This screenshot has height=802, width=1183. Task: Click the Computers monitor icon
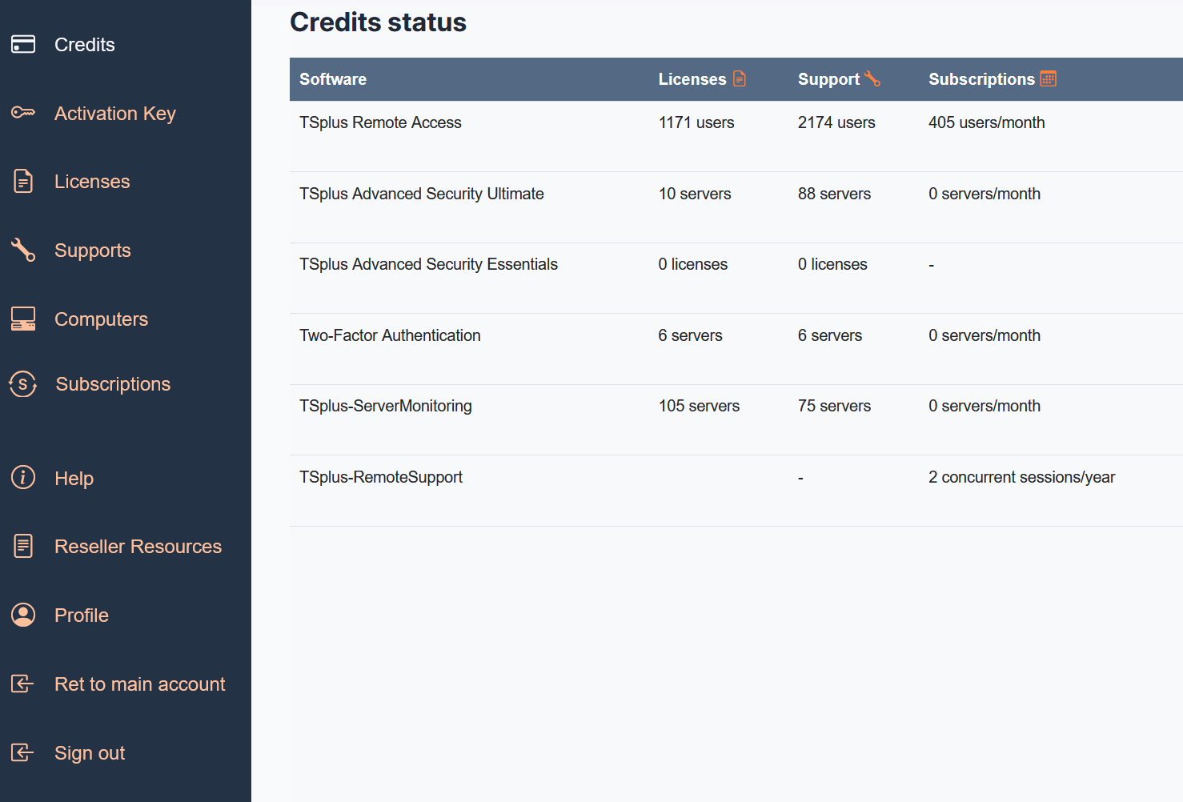click(23, 319)
